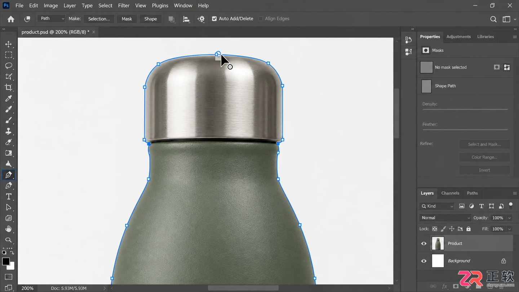Open the Normal blend mode dropdown
This screenshot has width=519, height=292.
pos(445,218)
